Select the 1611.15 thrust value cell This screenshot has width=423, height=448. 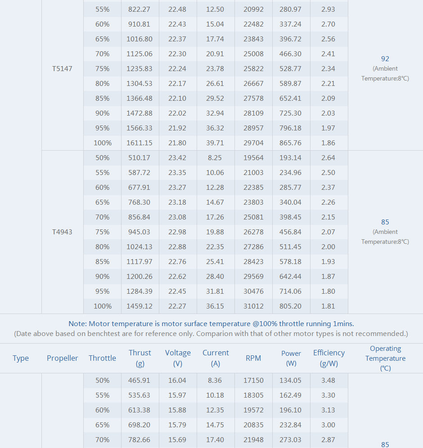[140, 143]
